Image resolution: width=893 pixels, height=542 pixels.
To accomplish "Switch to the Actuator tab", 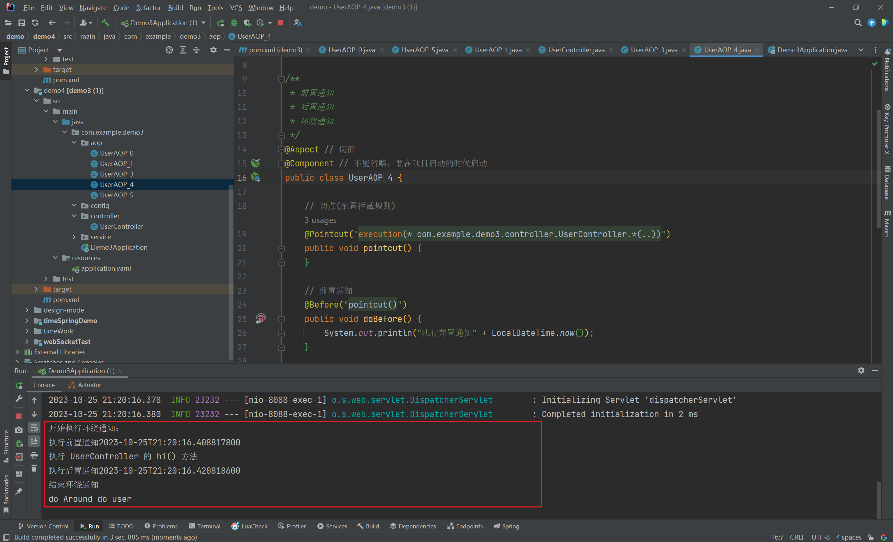I will 85,385.
